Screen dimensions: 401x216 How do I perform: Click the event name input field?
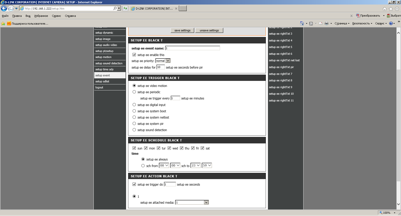(x=192, y=48)
